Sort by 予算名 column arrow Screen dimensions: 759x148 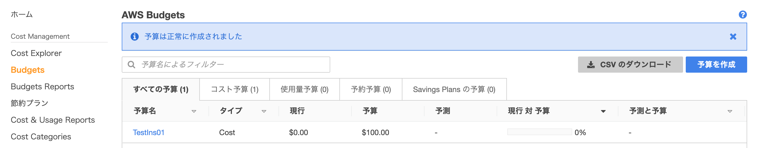[194, 111]
